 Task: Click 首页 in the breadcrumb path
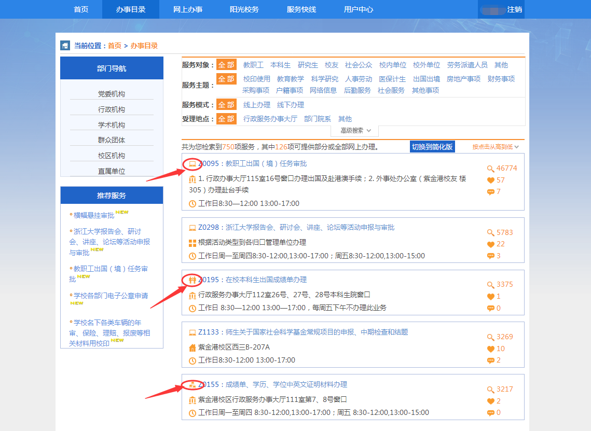pyautogui.click(x=114, y=46)
